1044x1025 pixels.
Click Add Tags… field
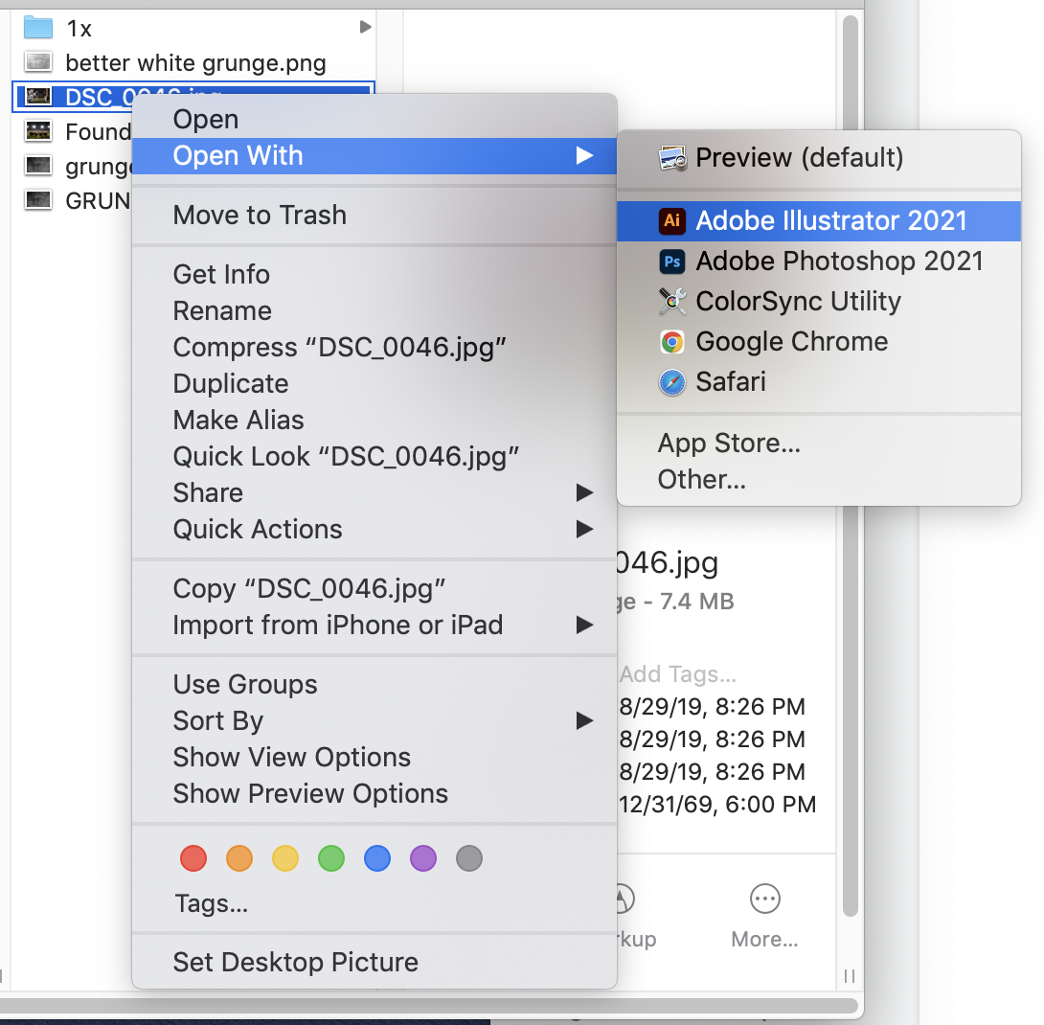pyautogui.click(x=678, y=674)
